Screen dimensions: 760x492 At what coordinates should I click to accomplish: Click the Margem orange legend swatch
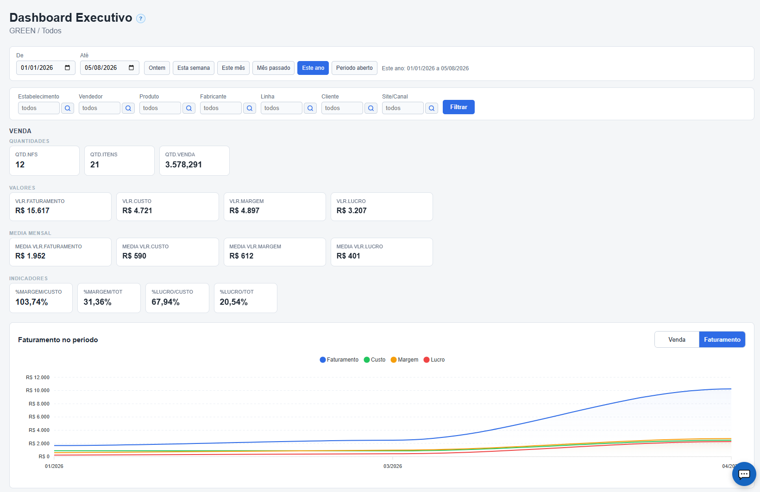(394, 360)
